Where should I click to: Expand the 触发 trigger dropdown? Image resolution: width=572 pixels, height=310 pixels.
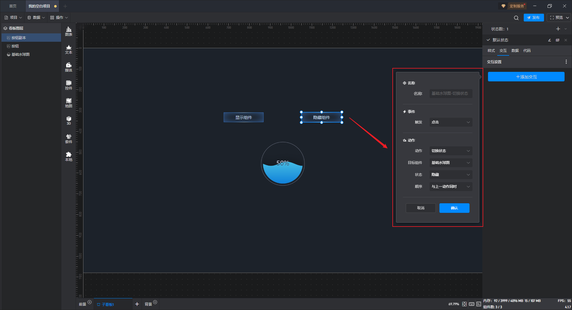click(x=450, y=122)
